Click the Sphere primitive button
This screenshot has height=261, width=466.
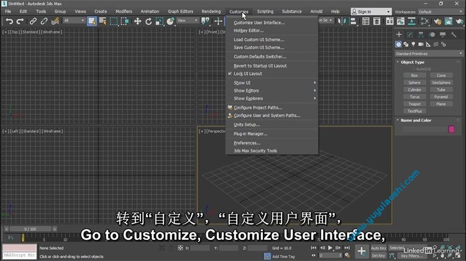[x=414, y=82]
